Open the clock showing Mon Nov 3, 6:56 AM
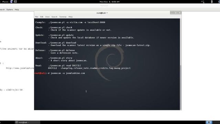 109,2
